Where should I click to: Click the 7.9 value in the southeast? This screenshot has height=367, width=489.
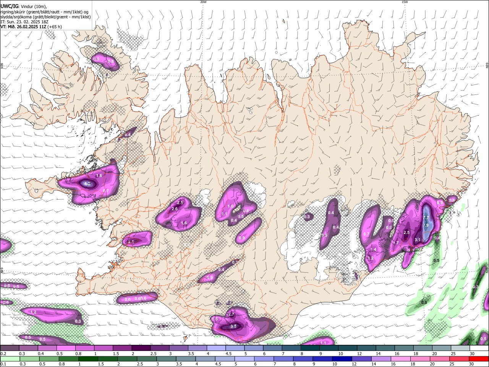click(426, 226)
